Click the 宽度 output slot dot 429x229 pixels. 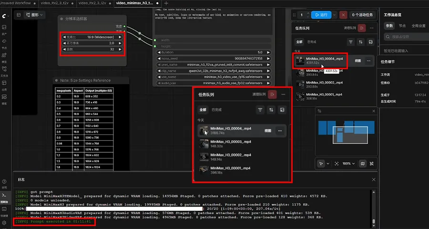(124, 26)
